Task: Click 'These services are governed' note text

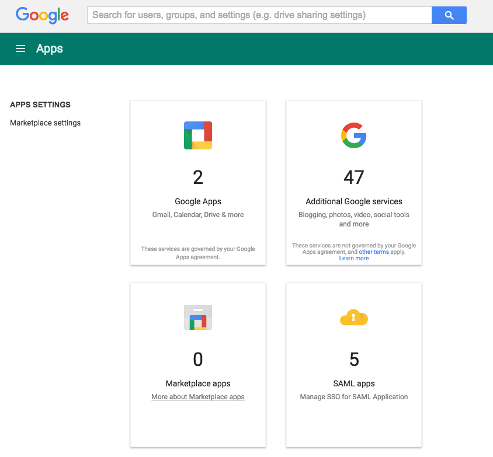Action: point(198,253)
